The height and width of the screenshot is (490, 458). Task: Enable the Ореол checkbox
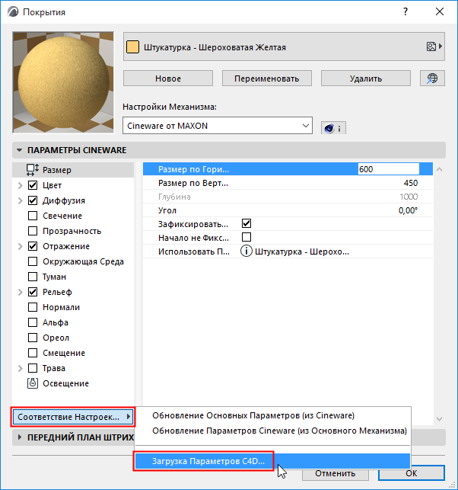coord(33,338)
